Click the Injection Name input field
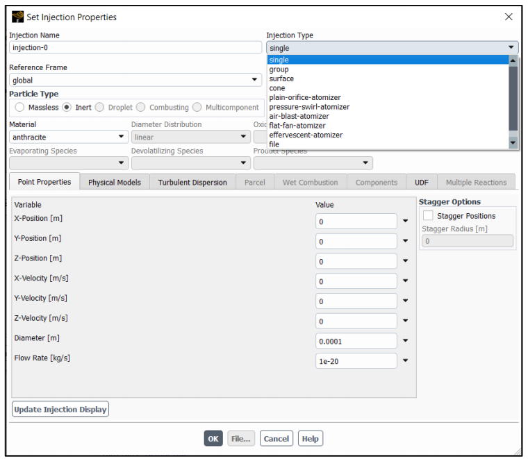 tap(135, 47)
